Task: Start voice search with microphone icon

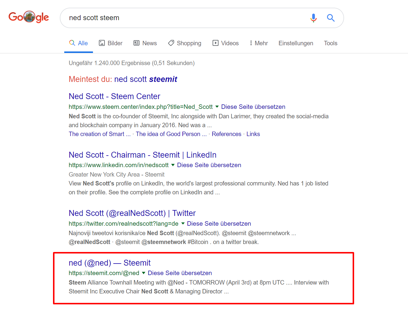Action: pyautogui.click(x=314, y=18)
